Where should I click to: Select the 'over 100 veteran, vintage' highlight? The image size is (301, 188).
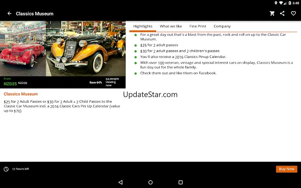(216, 65)
